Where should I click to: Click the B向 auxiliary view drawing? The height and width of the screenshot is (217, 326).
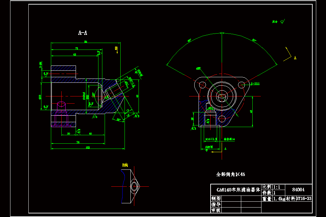[131, 186]
